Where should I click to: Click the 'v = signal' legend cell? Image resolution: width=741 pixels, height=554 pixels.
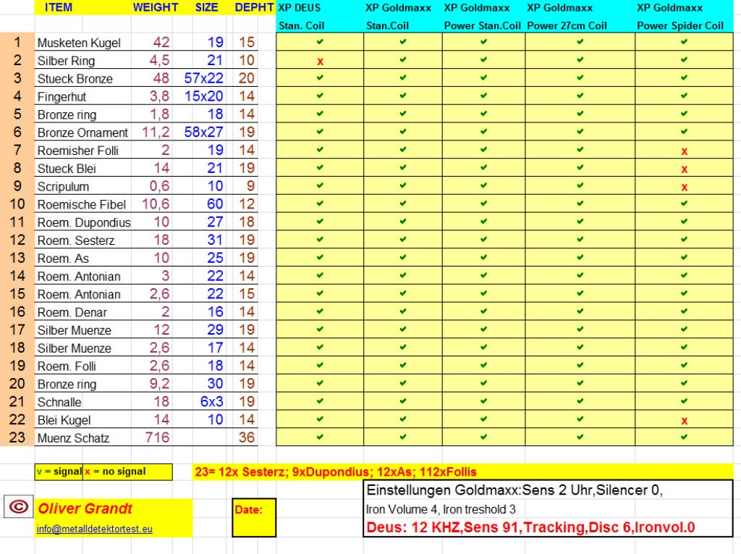[x=59, y=471]
